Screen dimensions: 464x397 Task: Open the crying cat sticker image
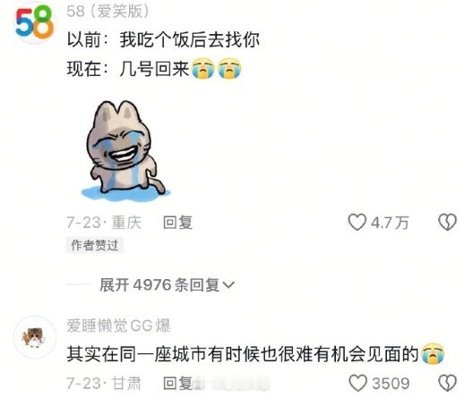(x=125, y=151)
